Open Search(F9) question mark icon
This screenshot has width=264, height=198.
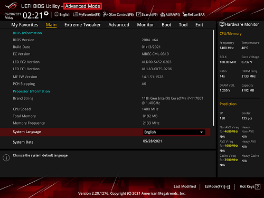click(x=138, y=14)
